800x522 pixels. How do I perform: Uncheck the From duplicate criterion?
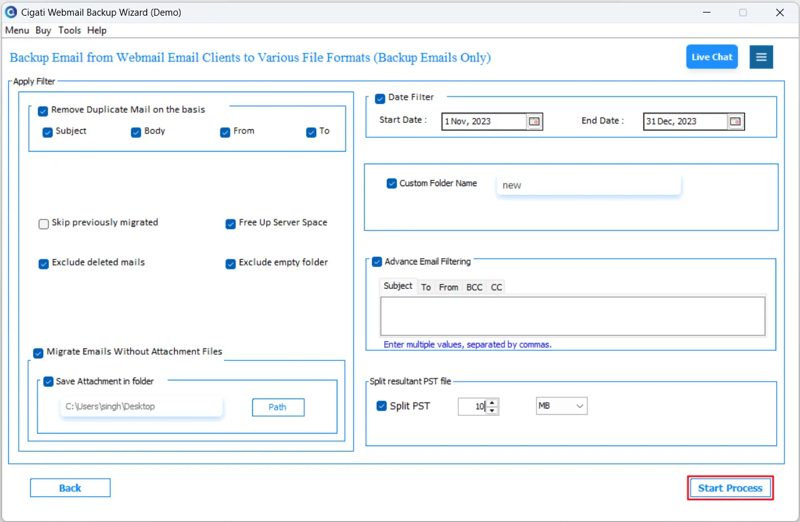pos(225,132)
